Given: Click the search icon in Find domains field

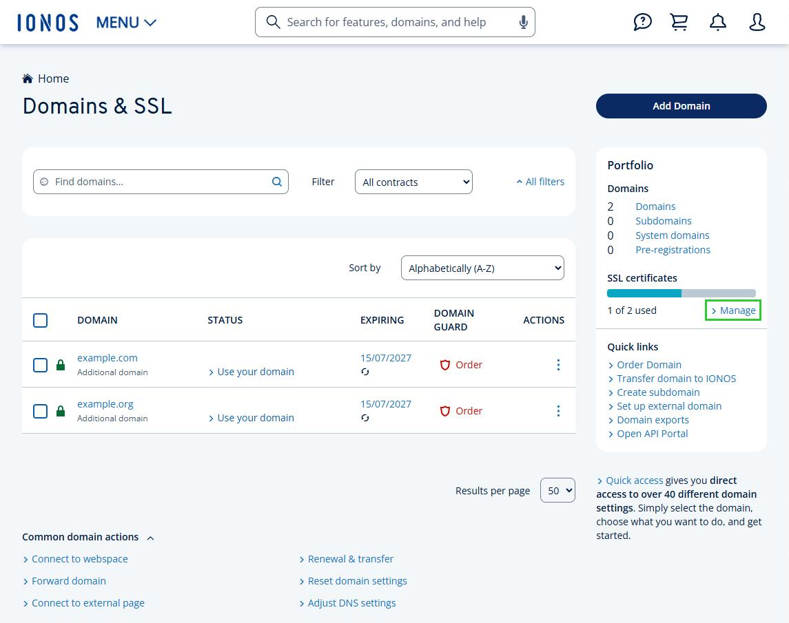Looking at the screenshot, I should click(277, 182).
